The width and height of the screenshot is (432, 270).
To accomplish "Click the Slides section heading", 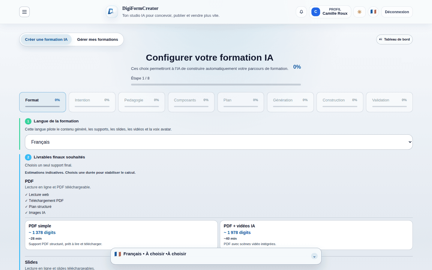I will tap(31, 262).
